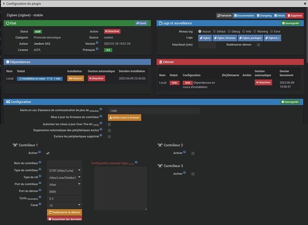Click help icon for Canal
Screen dimensions: 308x225
pos(40,204)
